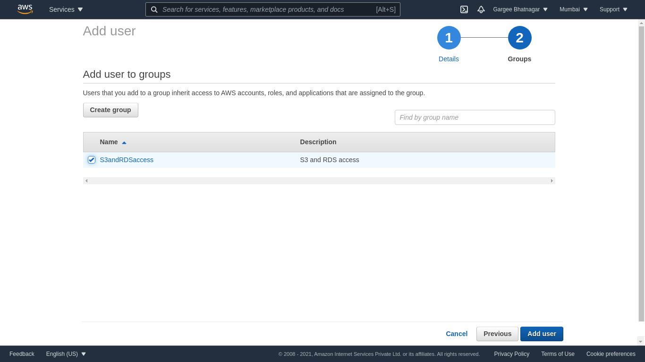
Task: Click horizontal scrollbar right arrow
Action: click(552, 181)
